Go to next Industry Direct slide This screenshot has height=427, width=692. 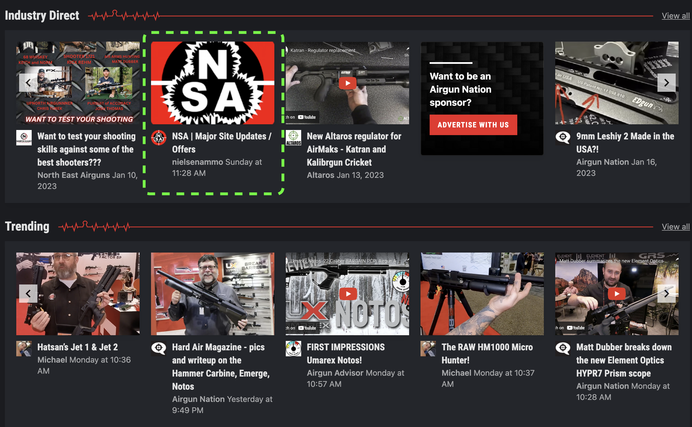click(x=666, y=83)
